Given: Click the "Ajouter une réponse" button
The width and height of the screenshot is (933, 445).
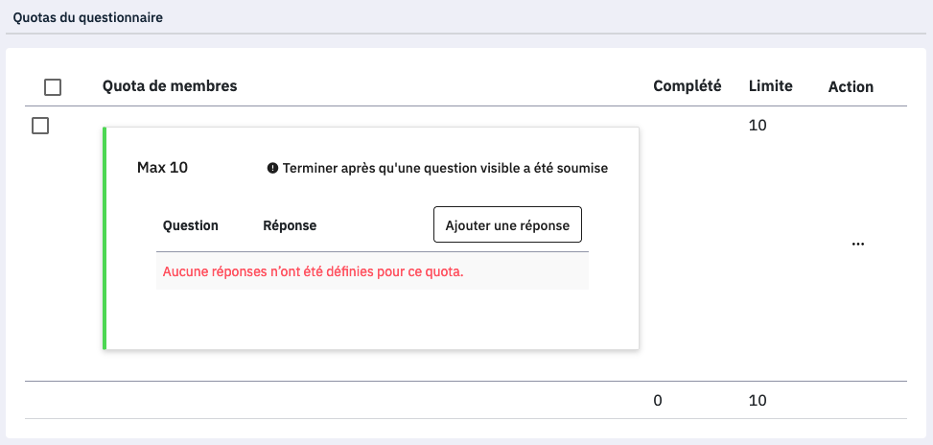Looking at the screenshot, I should [507, 225].
